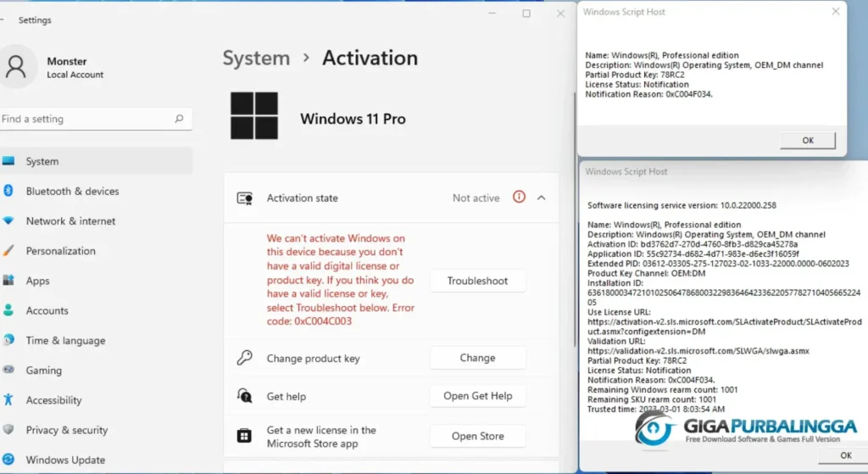Click the product key icon
Image resolution: width=868 pixels, height=474 pixels.
pos(245,358)
